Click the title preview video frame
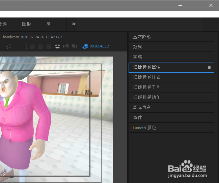 [56, 120]
